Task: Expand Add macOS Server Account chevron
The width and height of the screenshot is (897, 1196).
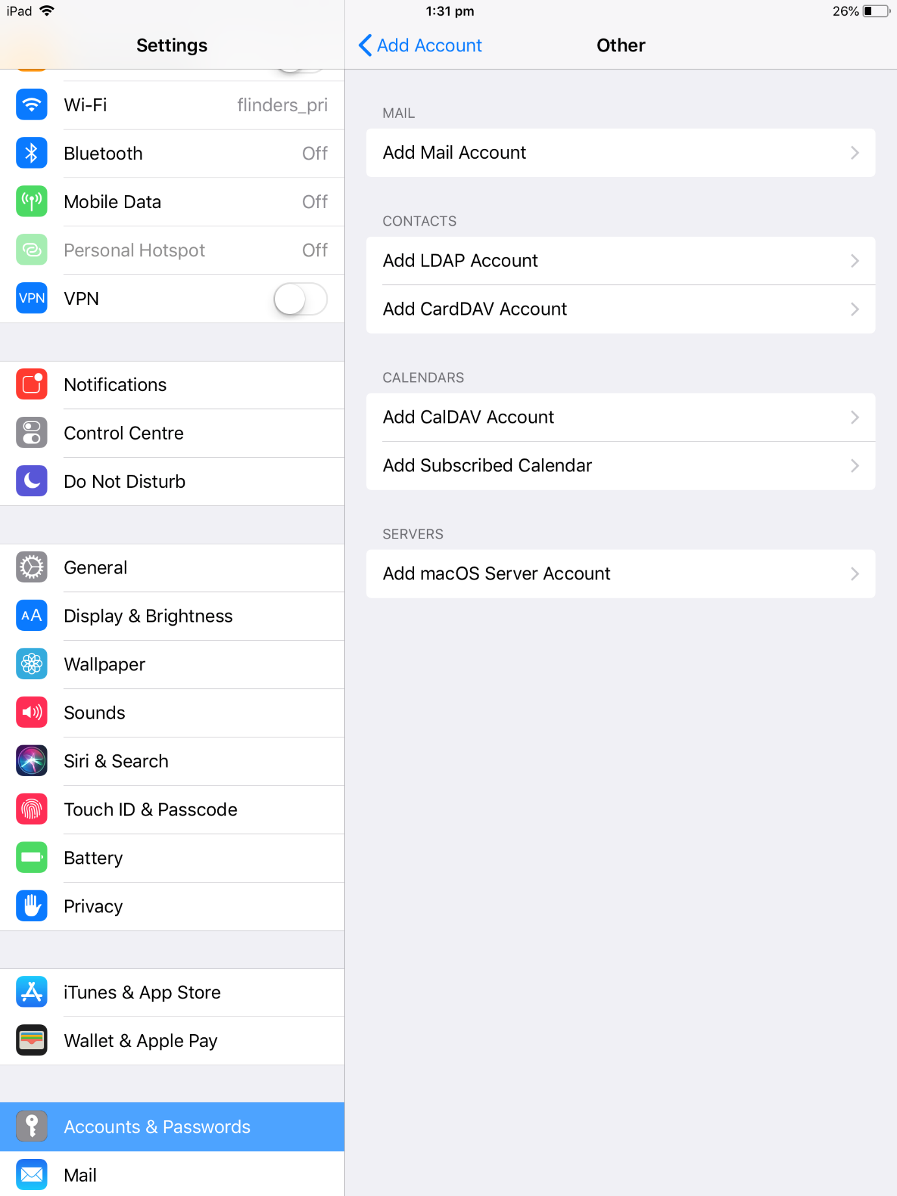Action: [x=855, y=574]
